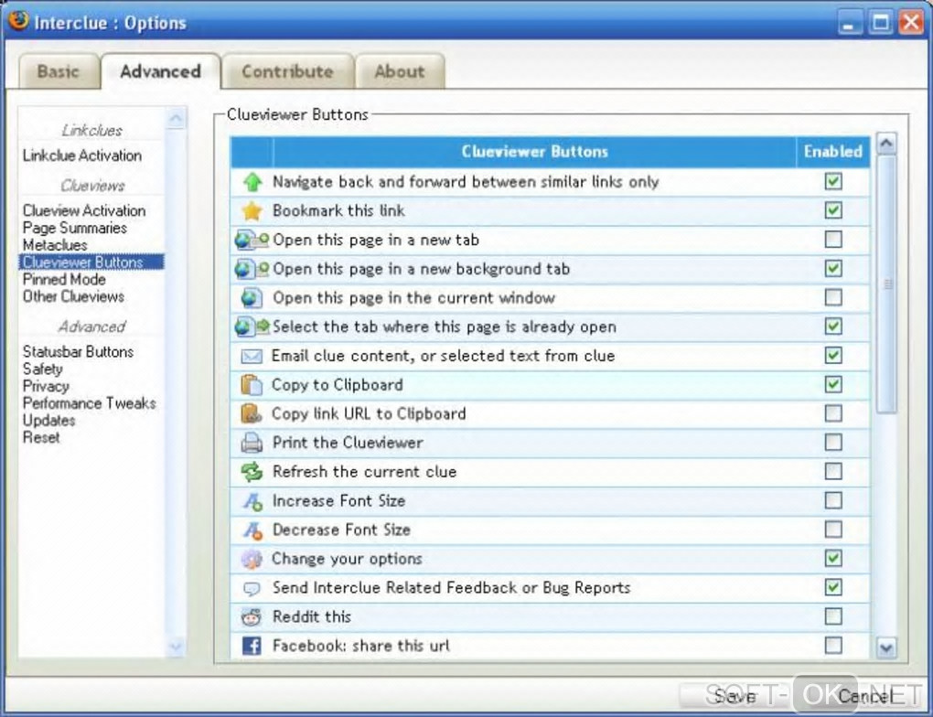Disable Navigate back and forward checkbox
The image size is (933, 717).
(x=833, y=181)
